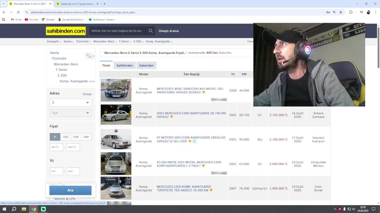Open the 2001 MERCEDES E200 AVANTGARDE 28.700 KM listing
This screenshot has height=213, width=380.
[191, 115]
